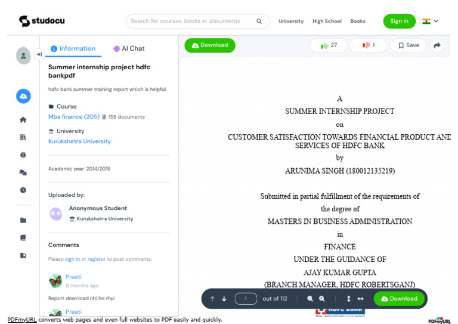Switch to the AI Chat tab
Screen dimensions: 458x324
(x=129, y=48)
